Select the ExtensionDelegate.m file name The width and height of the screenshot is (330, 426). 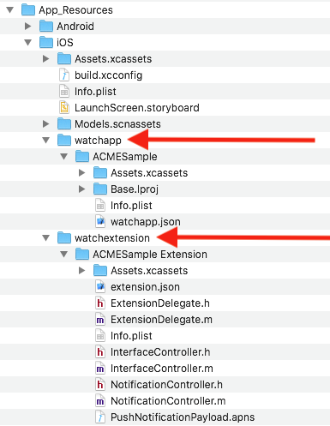point(161,320)
